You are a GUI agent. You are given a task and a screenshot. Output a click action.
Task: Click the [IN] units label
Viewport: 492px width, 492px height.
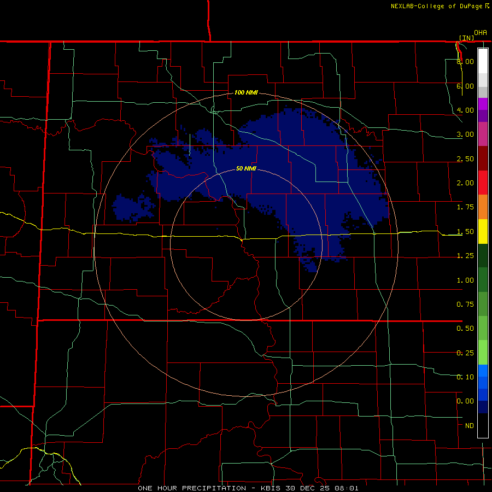click(466, 38)
